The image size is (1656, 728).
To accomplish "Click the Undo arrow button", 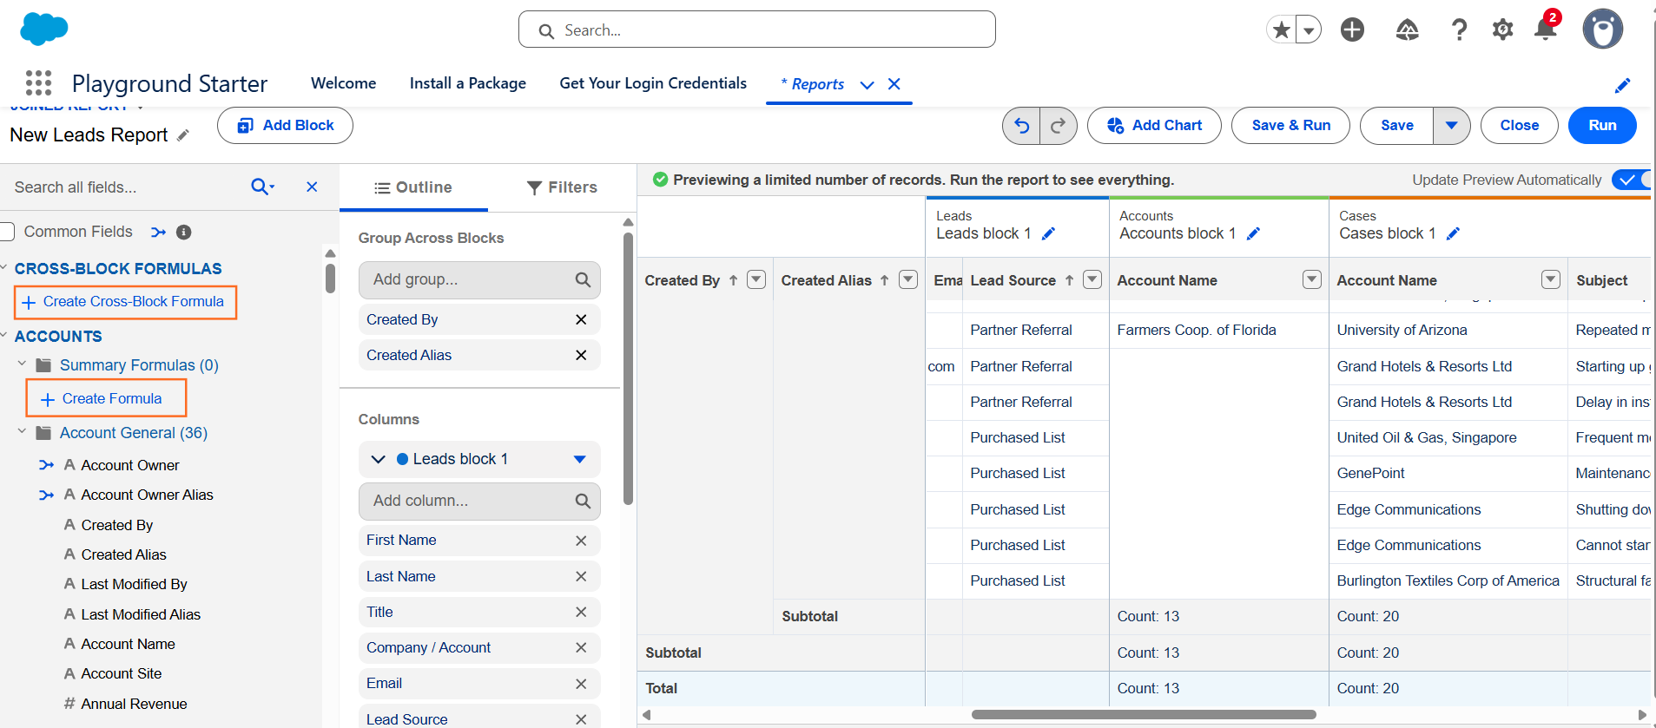I will click(1021, 126).
